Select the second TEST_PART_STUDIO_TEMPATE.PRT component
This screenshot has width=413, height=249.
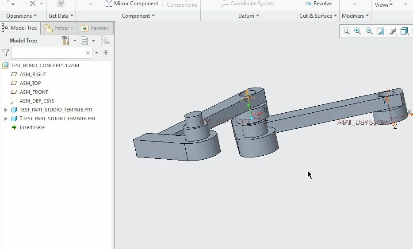[57, 119]
